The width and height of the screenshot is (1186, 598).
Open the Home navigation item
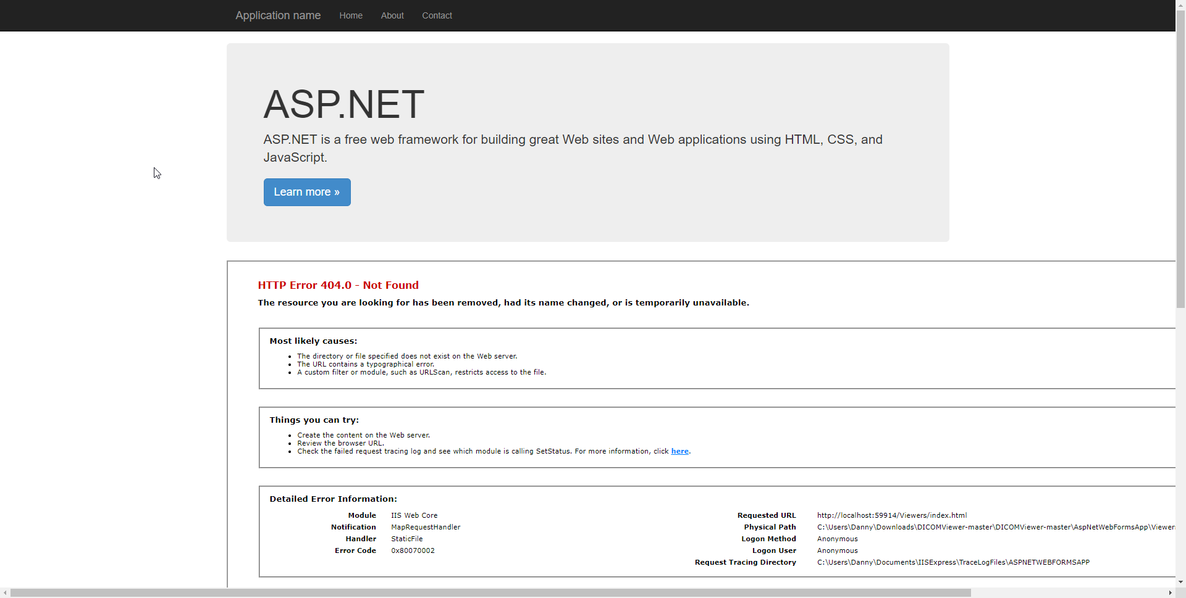(351, 15)
